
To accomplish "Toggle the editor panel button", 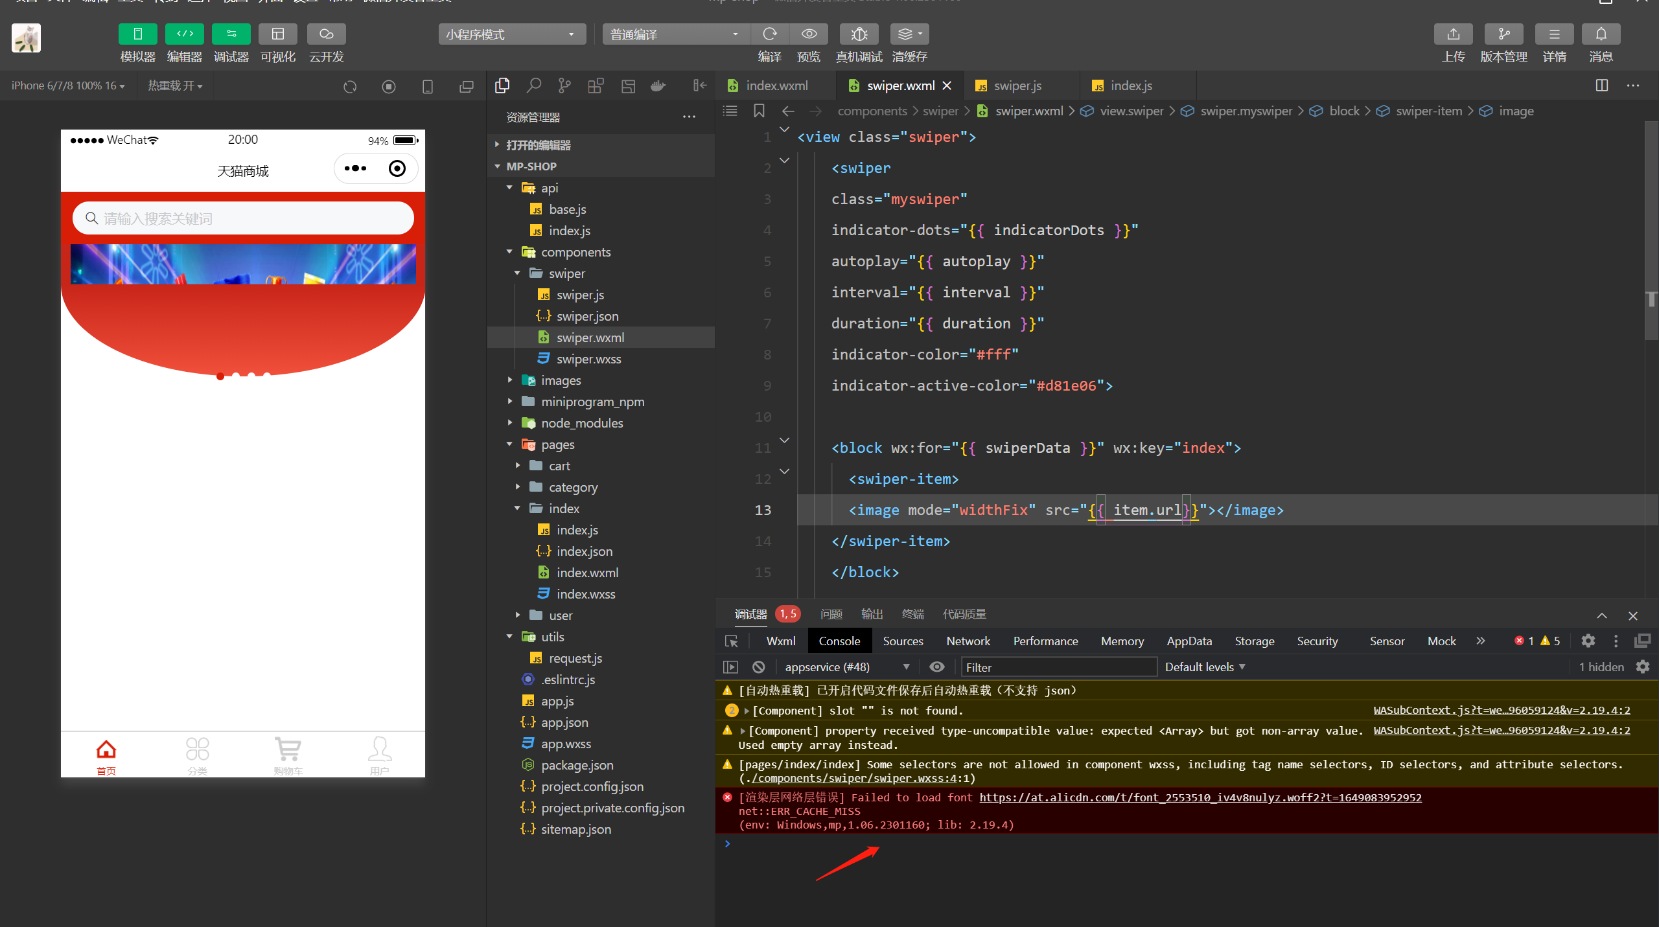I will [185, 34].
